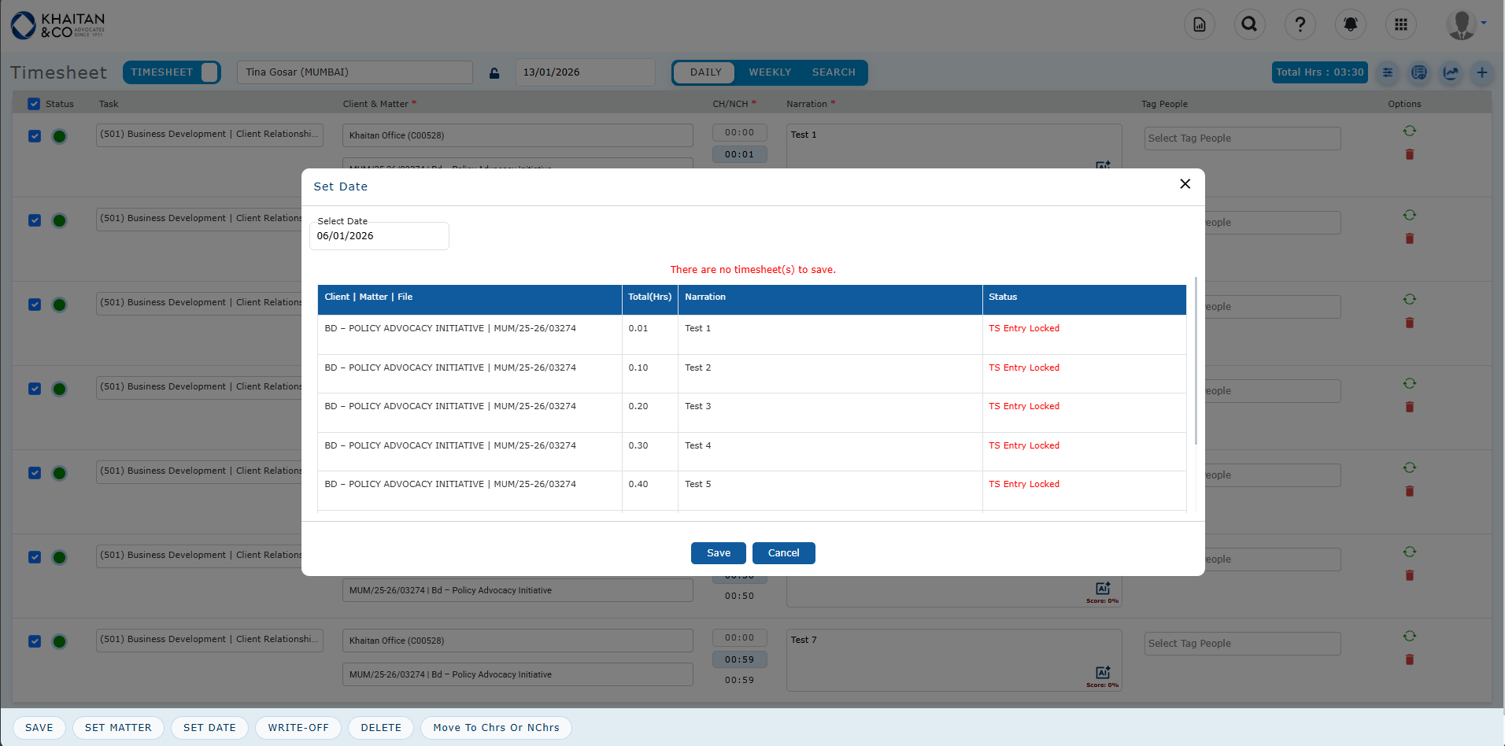This screenshot has width=1505, height=746.
Task: Click the plus icon to add timesheet
Action: [x=1481, y=72]
